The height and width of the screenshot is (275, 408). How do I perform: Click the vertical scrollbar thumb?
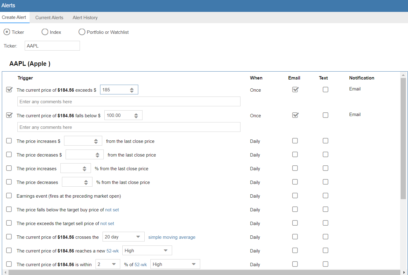click(403, 139)
